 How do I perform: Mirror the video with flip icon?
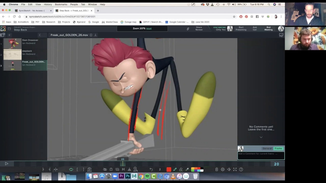pos(129,169)
